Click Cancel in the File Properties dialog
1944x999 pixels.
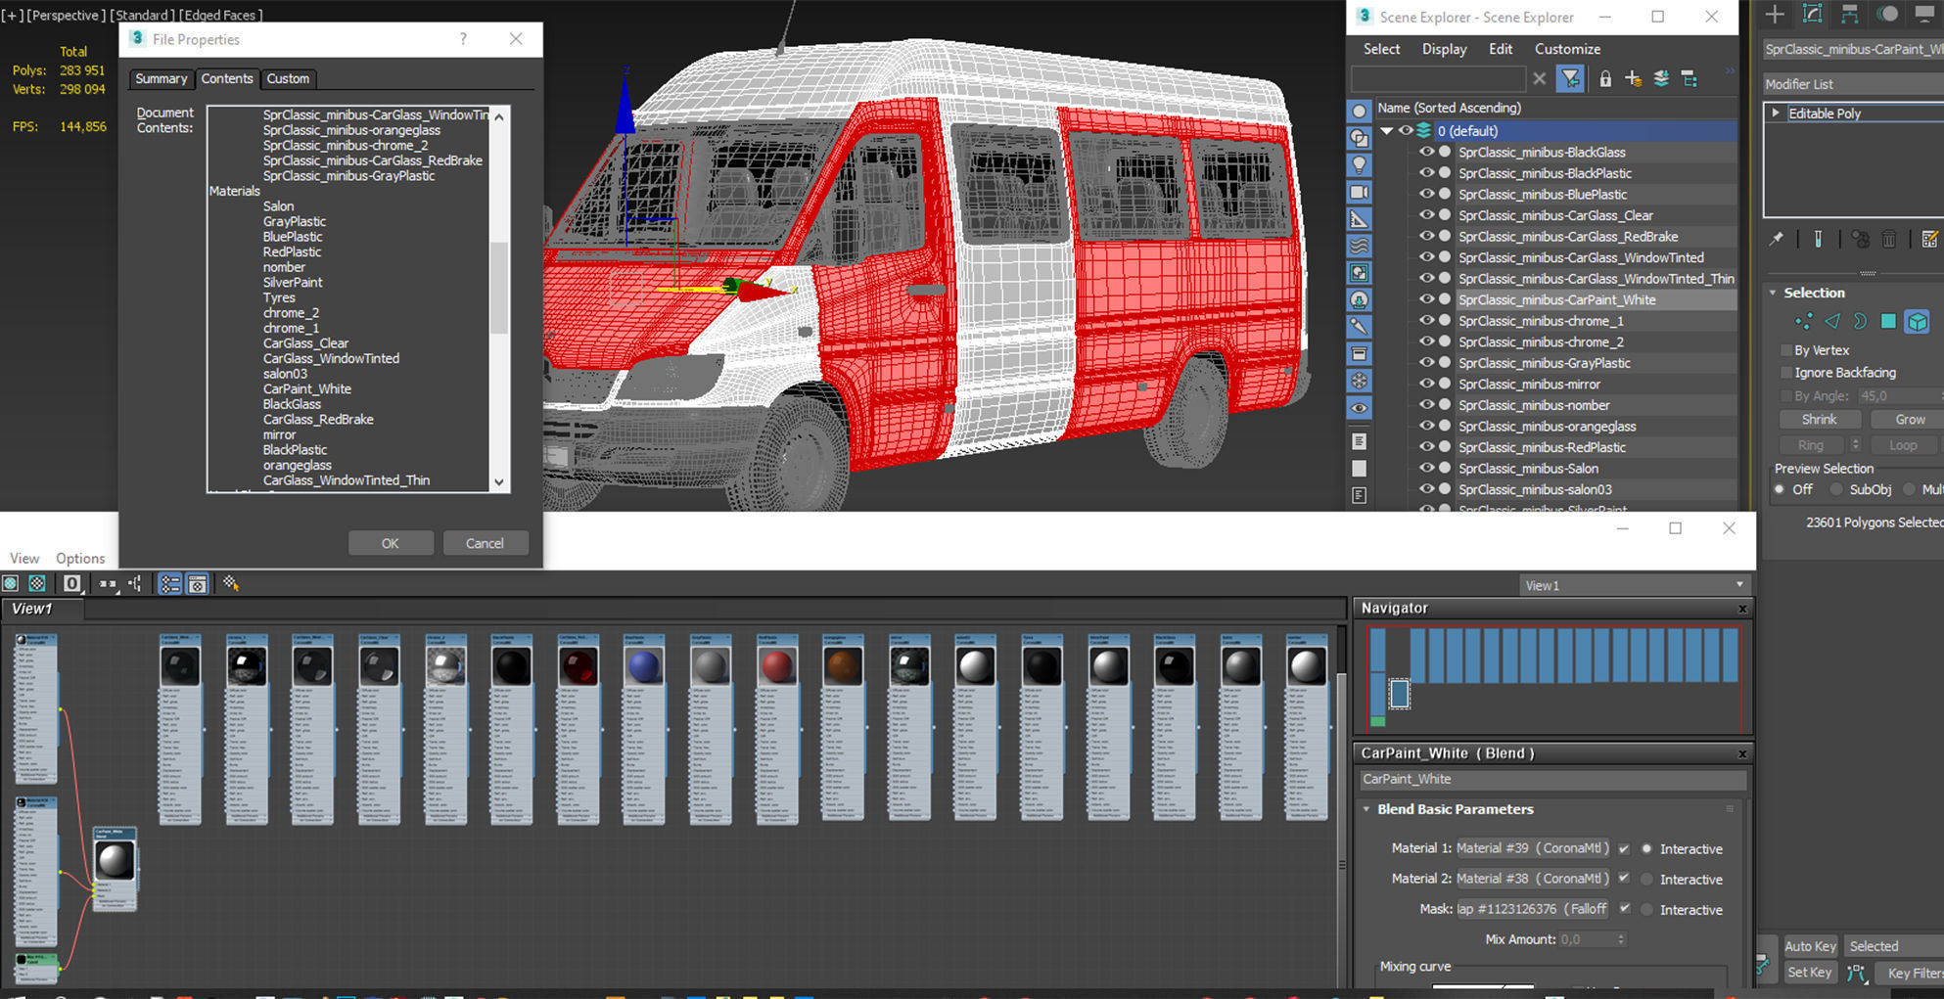click(x=485, y=543)
